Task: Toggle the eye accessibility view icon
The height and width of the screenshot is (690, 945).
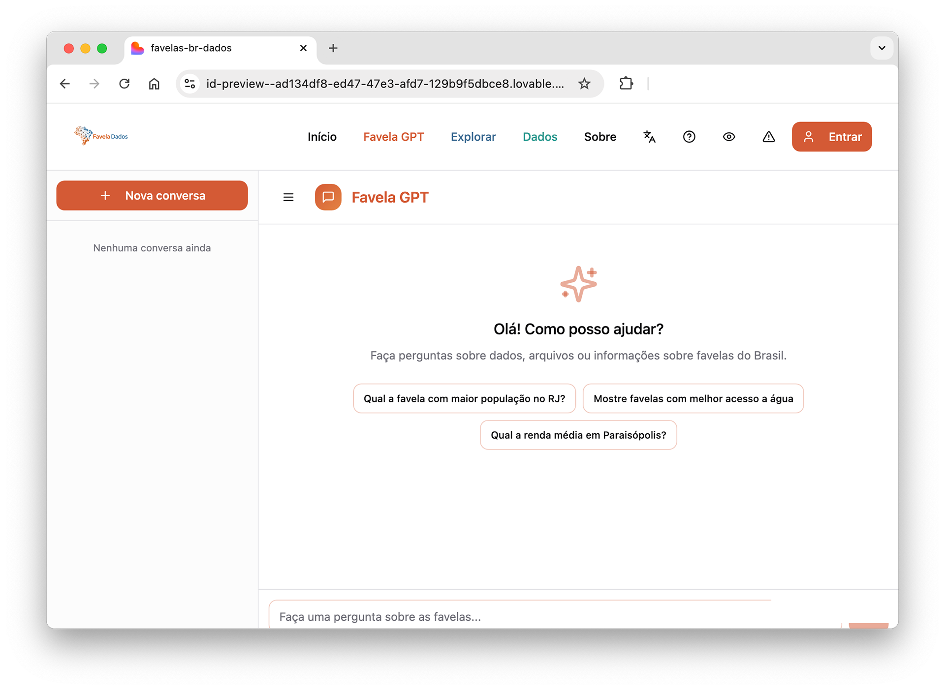Action: [x=729, y=137]
